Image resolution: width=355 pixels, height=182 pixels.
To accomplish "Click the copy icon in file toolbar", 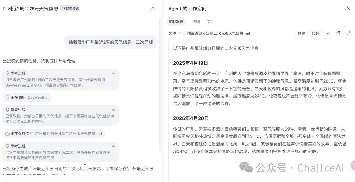I will coord(338,33).
